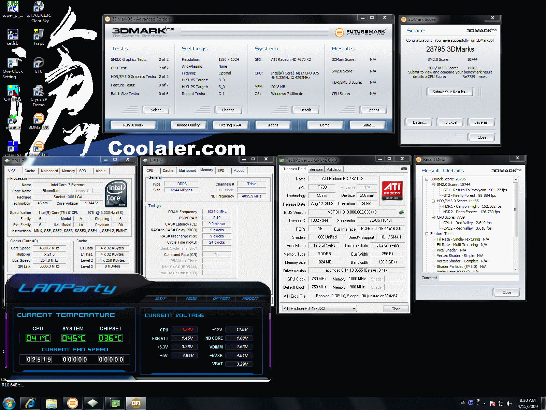Viewport: 546px width, 410px height.
Task: Open About tab in right CPU-Z window
Action: click(x=239, y=170)
